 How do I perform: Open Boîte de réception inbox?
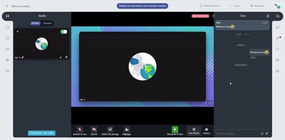(x=209, y=6)
